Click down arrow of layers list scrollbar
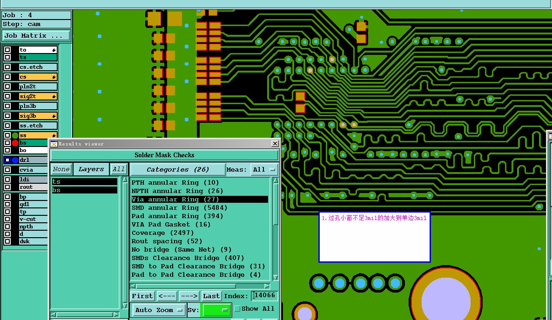 click(125, 306)
